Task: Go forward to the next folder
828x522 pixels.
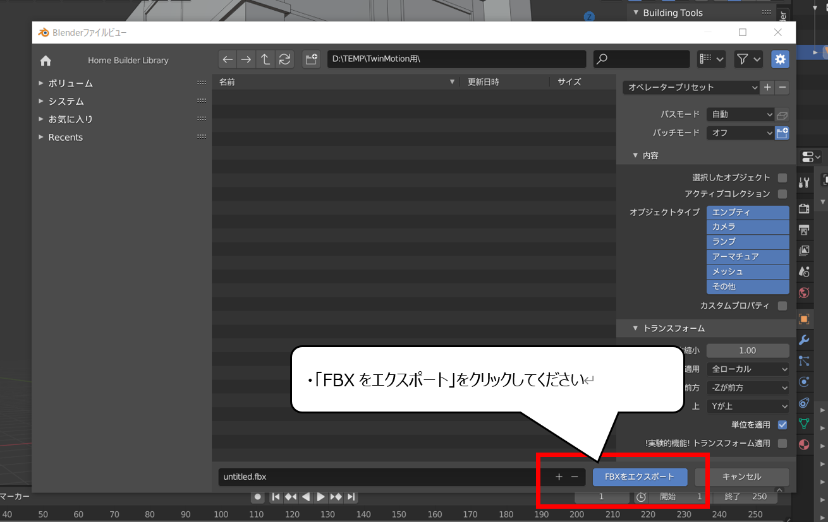Action: point(247,59)
